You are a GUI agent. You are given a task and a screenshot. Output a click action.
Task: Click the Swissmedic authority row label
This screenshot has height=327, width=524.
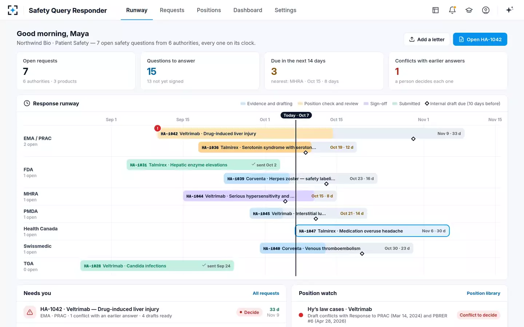pos(37,246)
